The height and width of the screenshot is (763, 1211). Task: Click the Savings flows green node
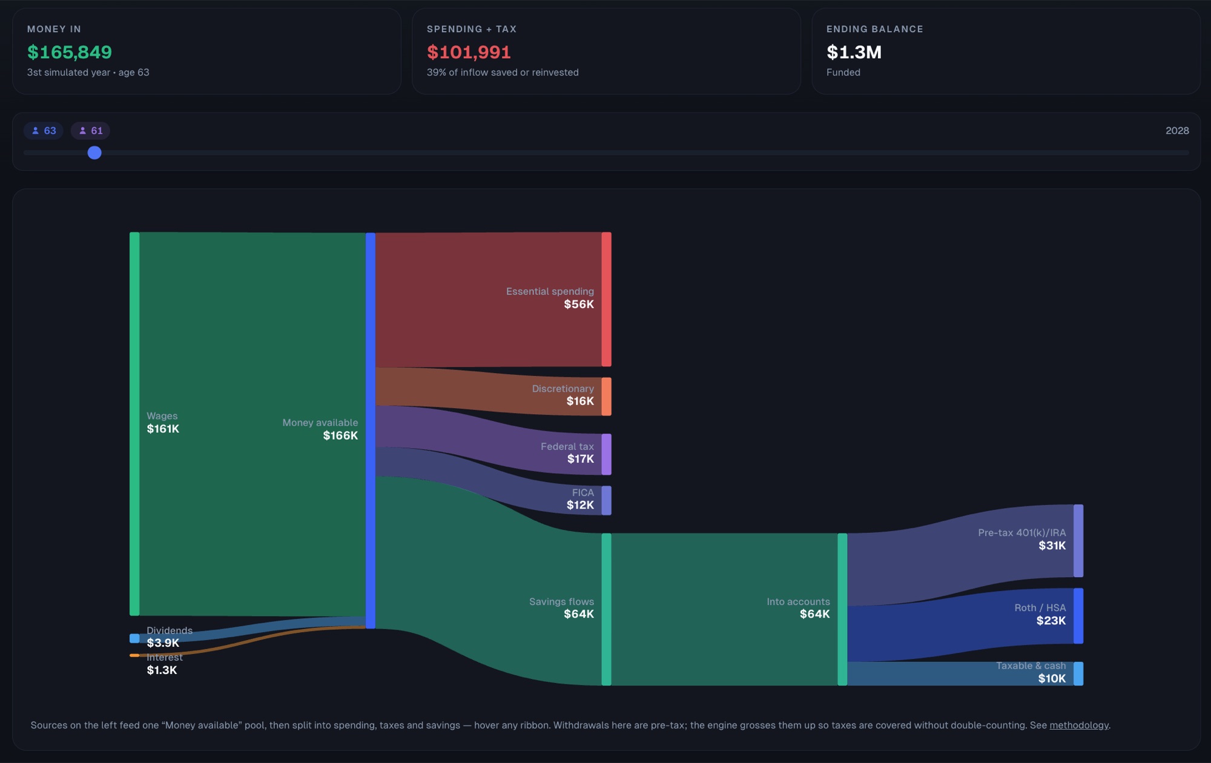606,609
